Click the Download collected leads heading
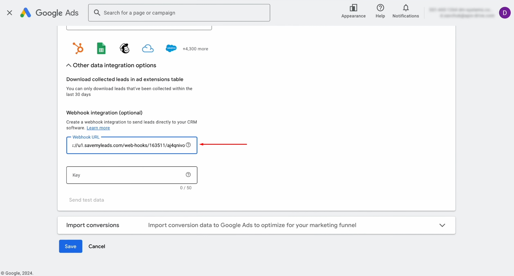514x276 pixels. tap(125, 79)
